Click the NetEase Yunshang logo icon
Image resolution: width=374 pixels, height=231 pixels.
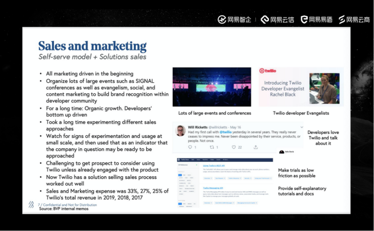(x=342, y=19)
